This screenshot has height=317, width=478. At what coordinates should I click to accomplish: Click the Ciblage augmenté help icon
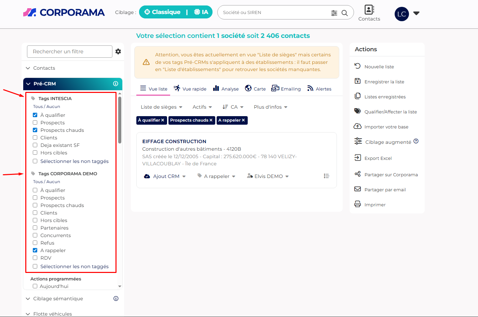[416, 141]
